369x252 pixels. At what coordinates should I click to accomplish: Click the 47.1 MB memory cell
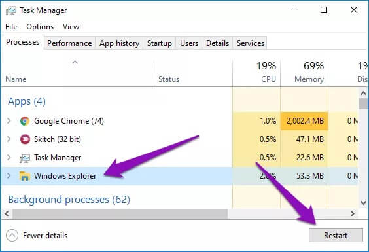(304, 139)
